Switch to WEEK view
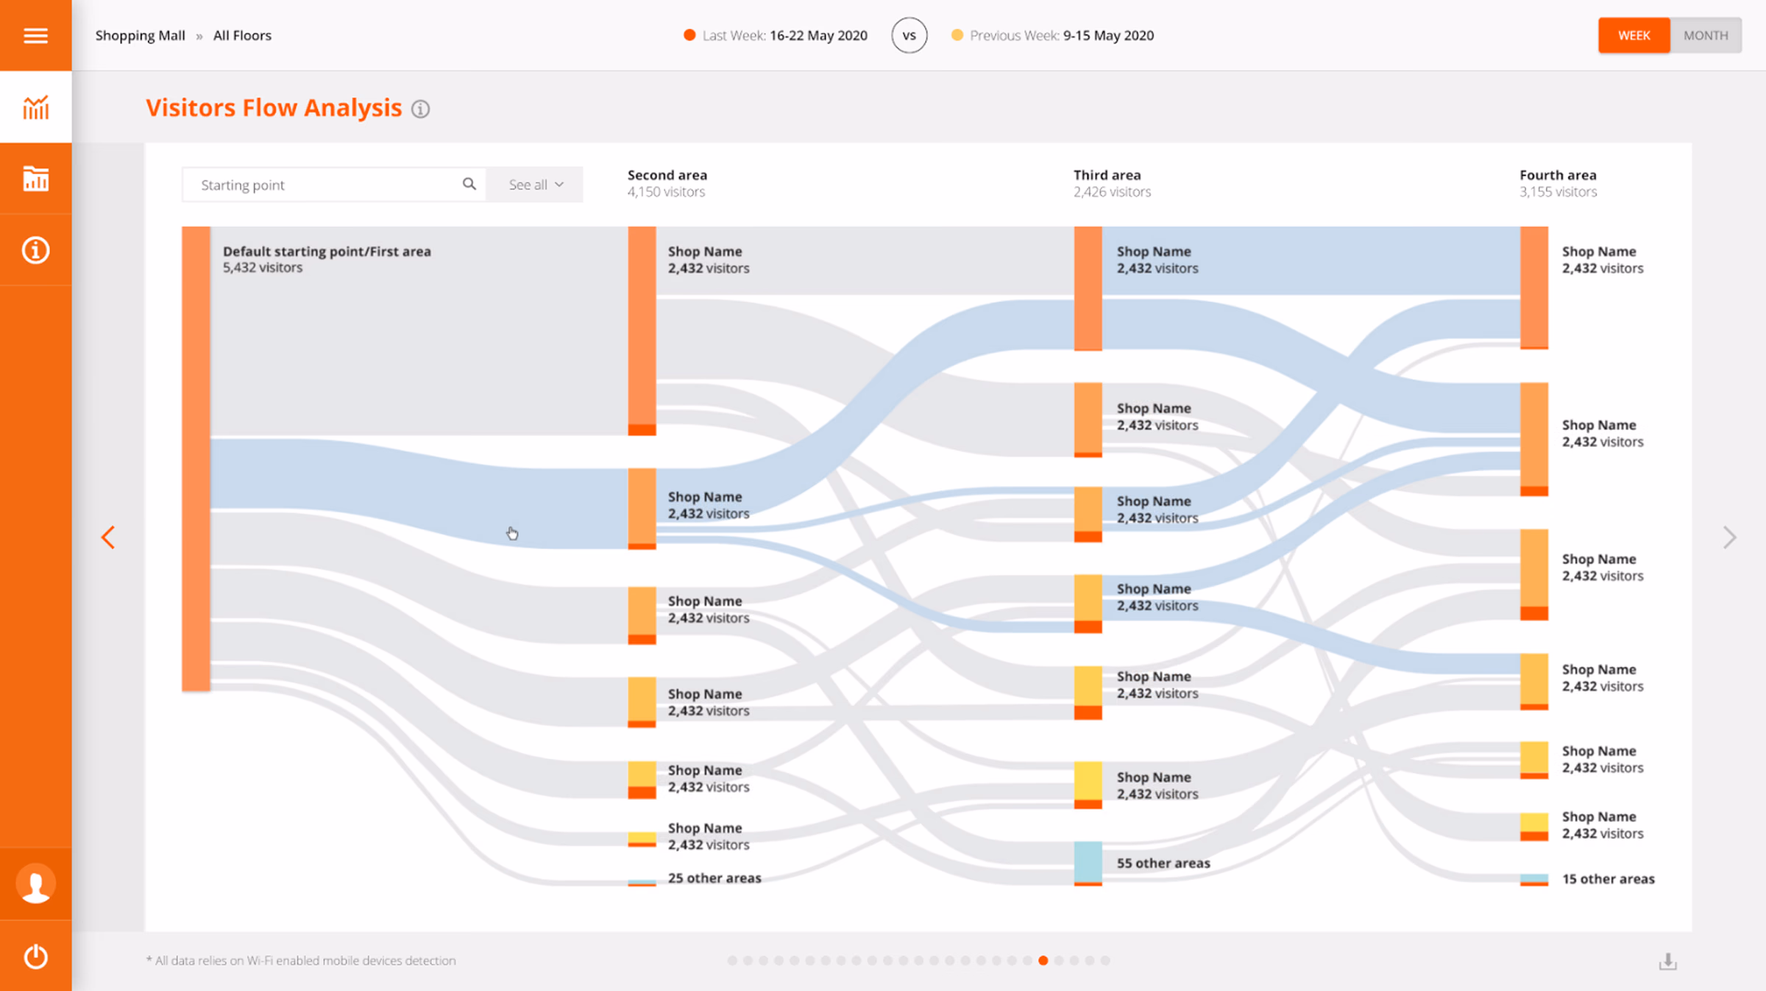Image resolution: width=1766 pixels, height=991 pixels. tap(1634, 35)
